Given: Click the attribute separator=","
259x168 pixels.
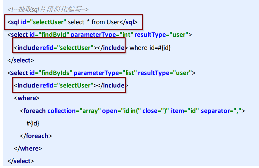Looking at the screenshot, I should [221, 111].
